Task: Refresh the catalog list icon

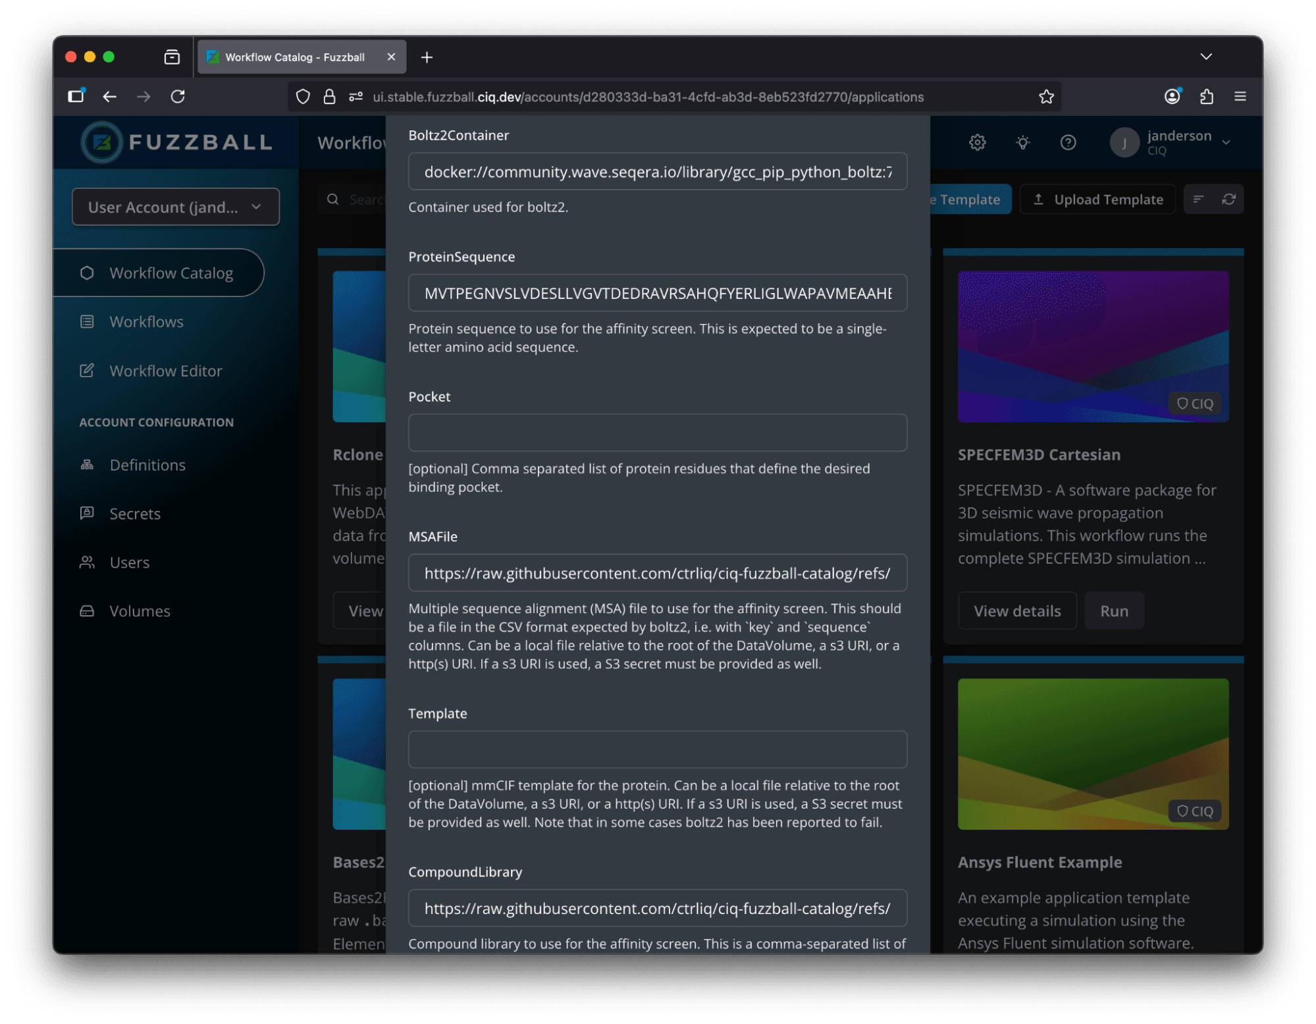Action: pyautogui.click(x=1228, y=200)
